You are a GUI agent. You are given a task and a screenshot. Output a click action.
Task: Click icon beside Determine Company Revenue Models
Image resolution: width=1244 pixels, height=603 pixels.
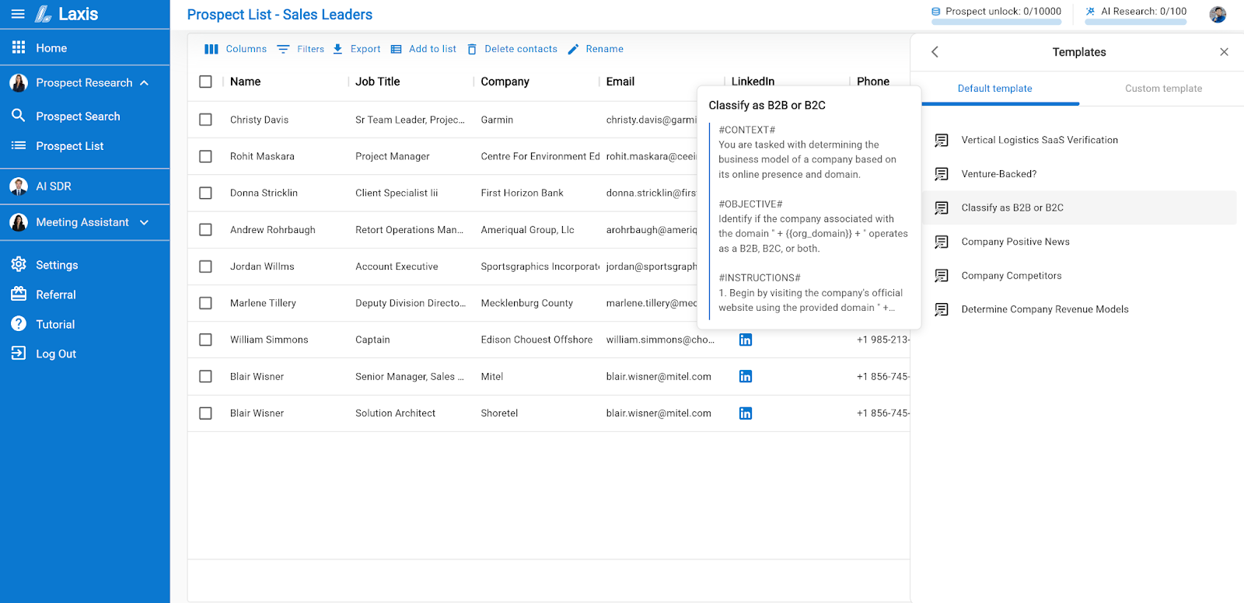click(x=942, y=309)
